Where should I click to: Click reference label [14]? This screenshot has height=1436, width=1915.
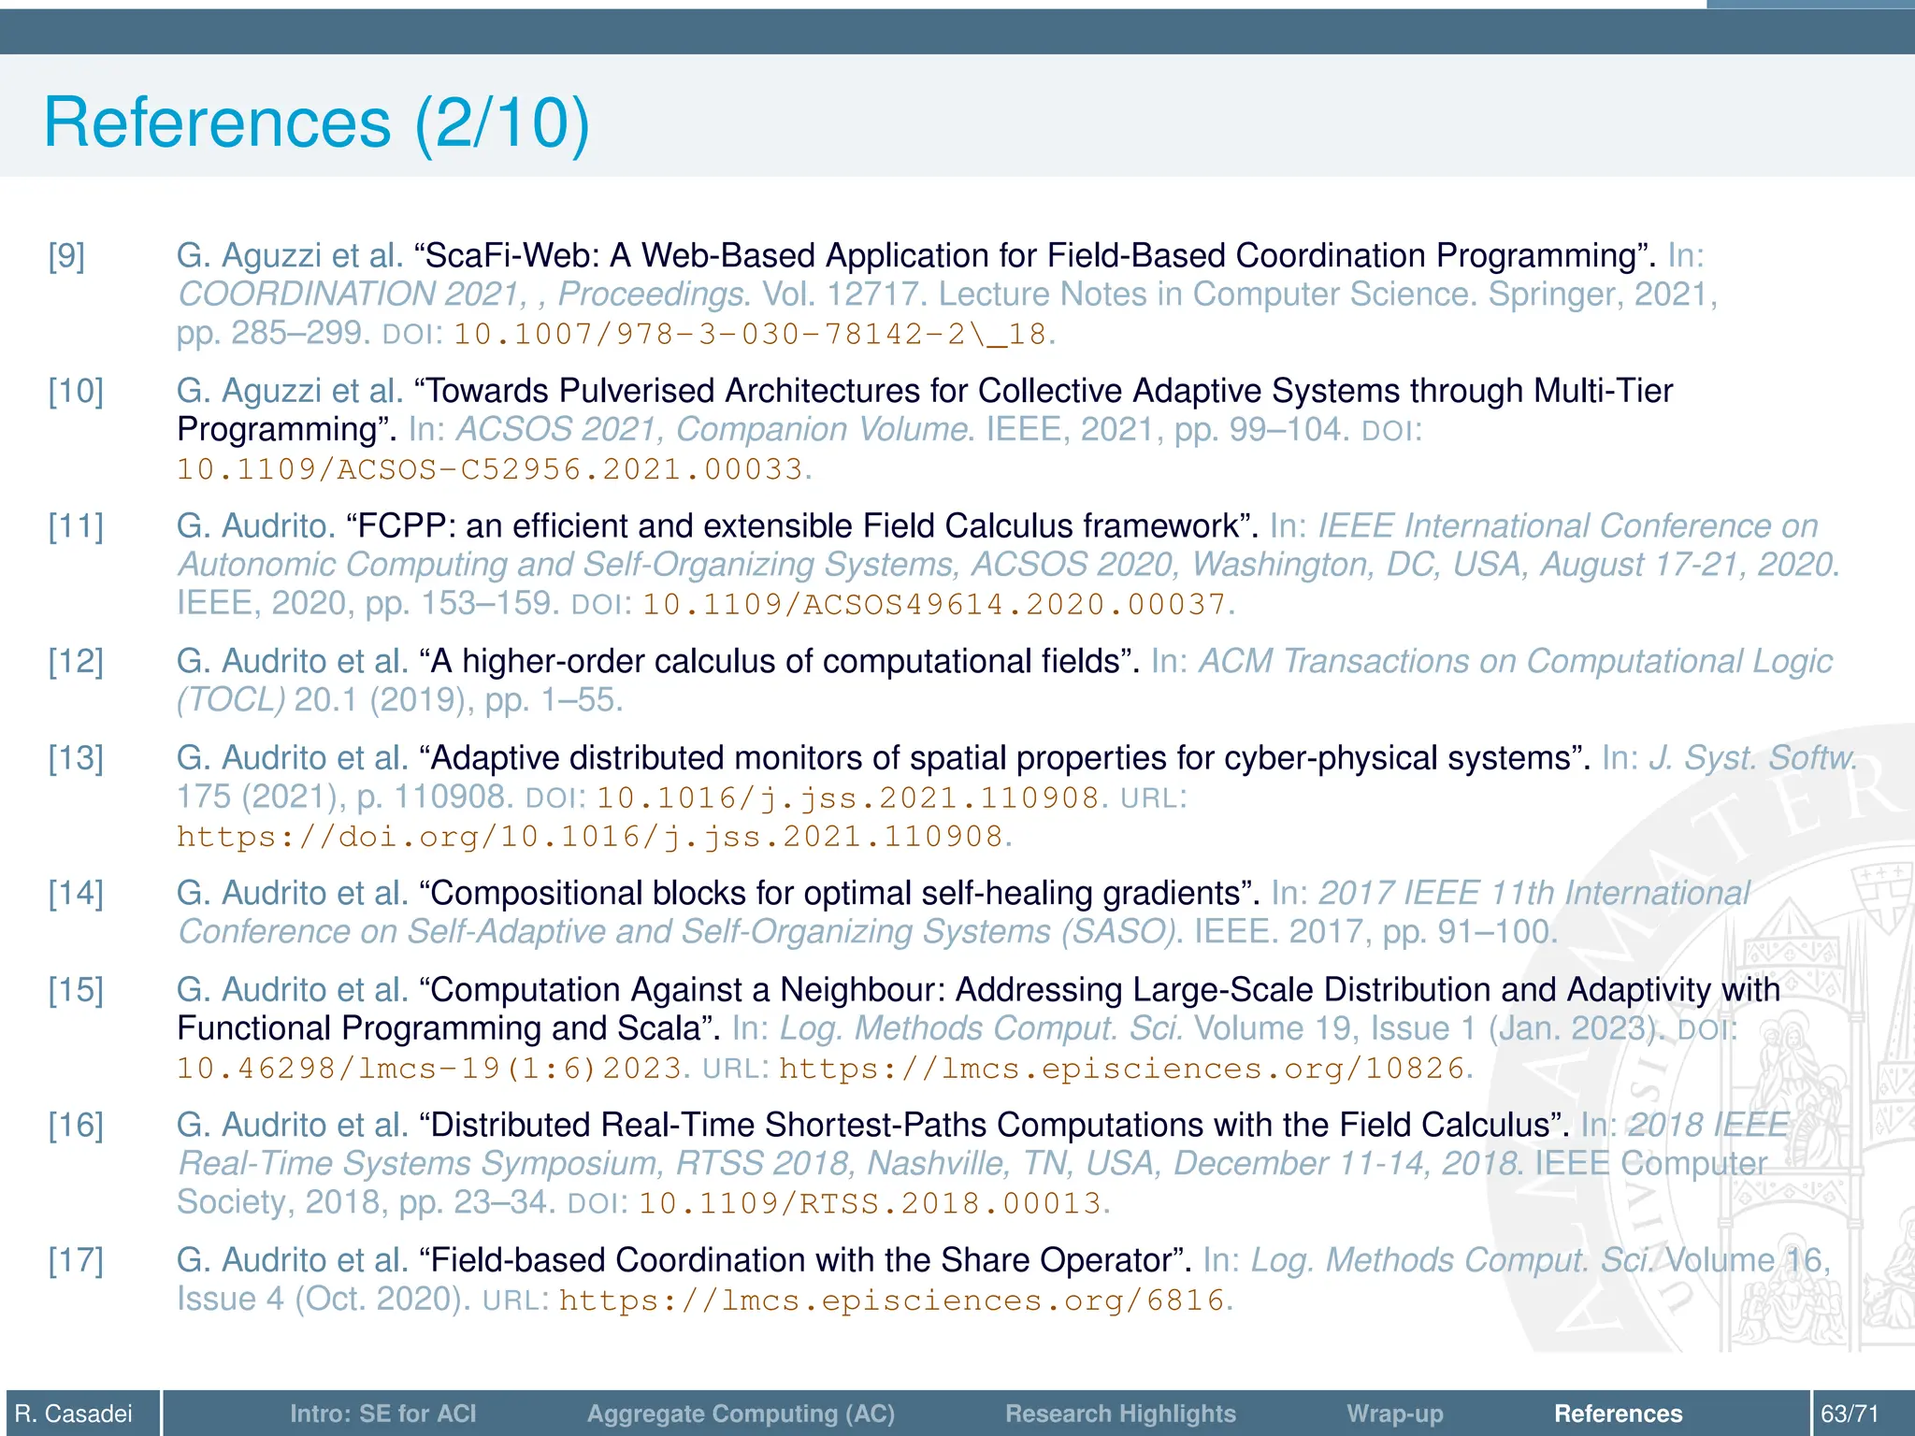click(76, 893)
